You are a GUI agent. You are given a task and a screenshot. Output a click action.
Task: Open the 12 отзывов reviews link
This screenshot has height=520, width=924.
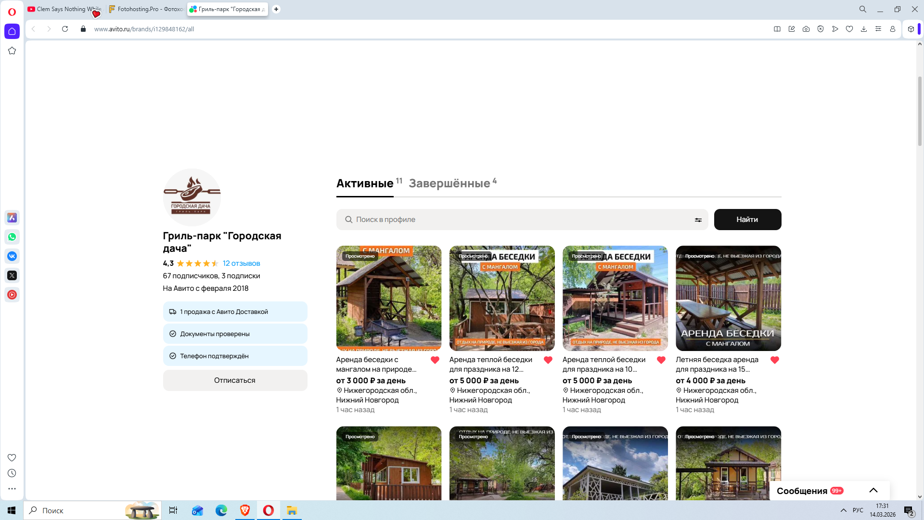(x=241, y=263)
